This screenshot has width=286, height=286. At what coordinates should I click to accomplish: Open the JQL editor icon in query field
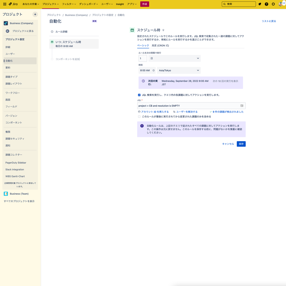click(242, 106)
